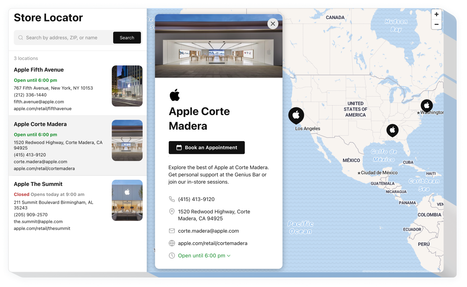
Task: Click the store photo in the popup header
Action: pyautogui.click(x=219, y=46)
